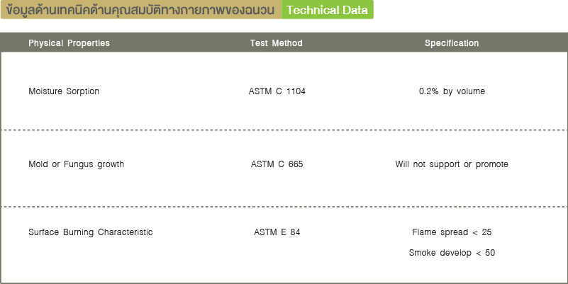Click the word Characteristic in third row
The width and height of the screenshot is (568, 284).
tap(126, 232)
